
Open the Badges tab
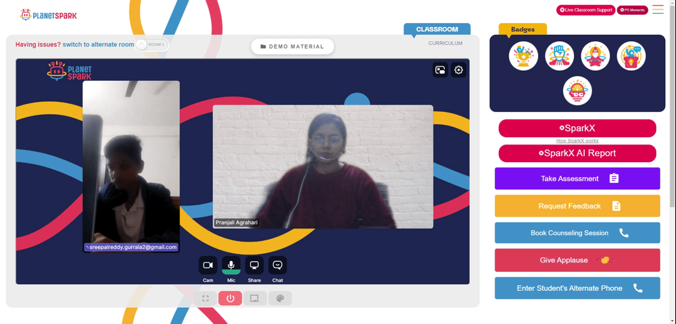pos(523,29)
